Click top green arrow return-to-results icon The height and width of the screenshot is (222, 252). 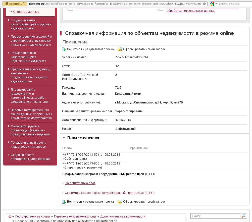tap(64, 49)
